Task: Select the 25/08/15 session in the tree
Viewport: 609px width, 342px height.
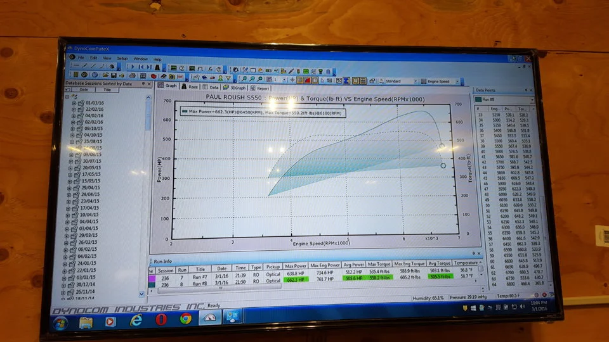Action: click(x=93, y=141)
